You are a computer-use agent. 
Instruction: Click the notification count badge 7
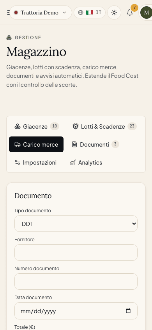click(x=134, y=8)
